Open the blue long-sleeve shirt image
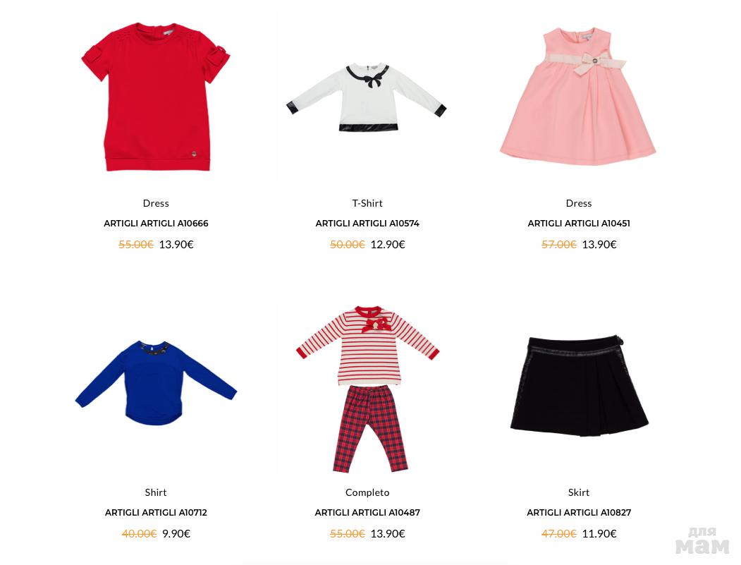 [156, 383]
